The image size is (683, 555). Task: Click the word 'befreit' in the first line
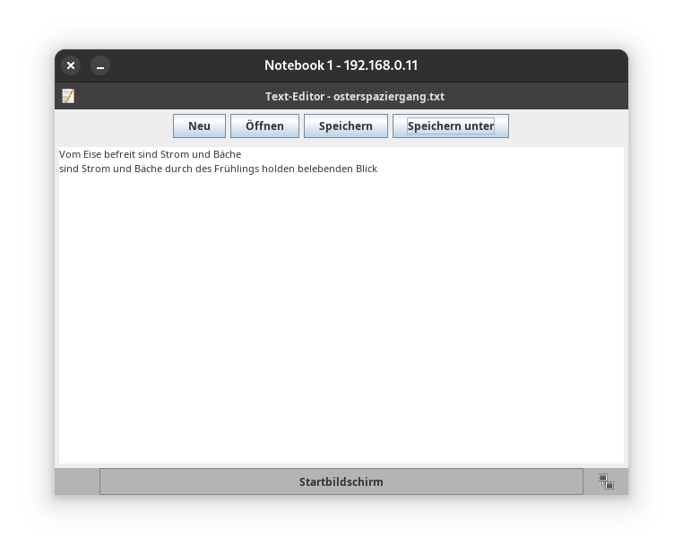[x=119, y=154]
